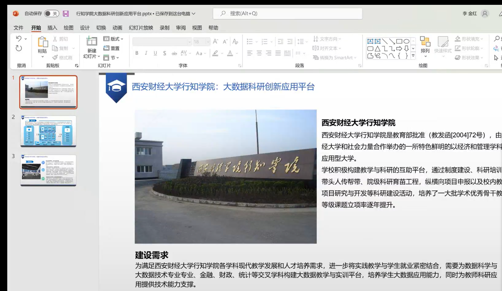Click the Arrange (排列) button
Viewport: 502px width, 291px height.
(x=425, y=47)
